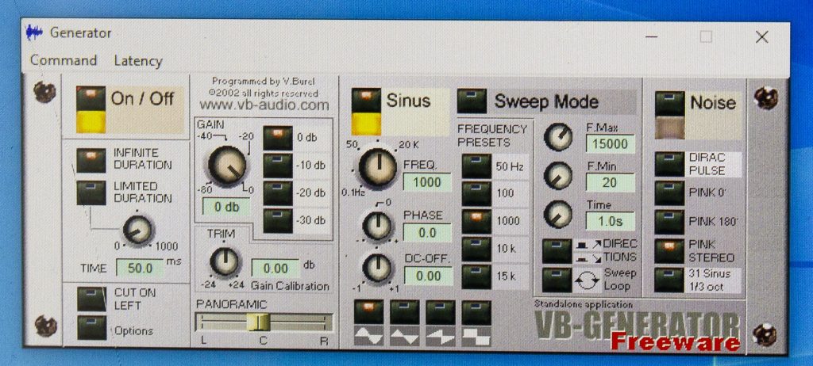
Task: Select the sawtooth waveform icon button
Action: pos(440,312)
